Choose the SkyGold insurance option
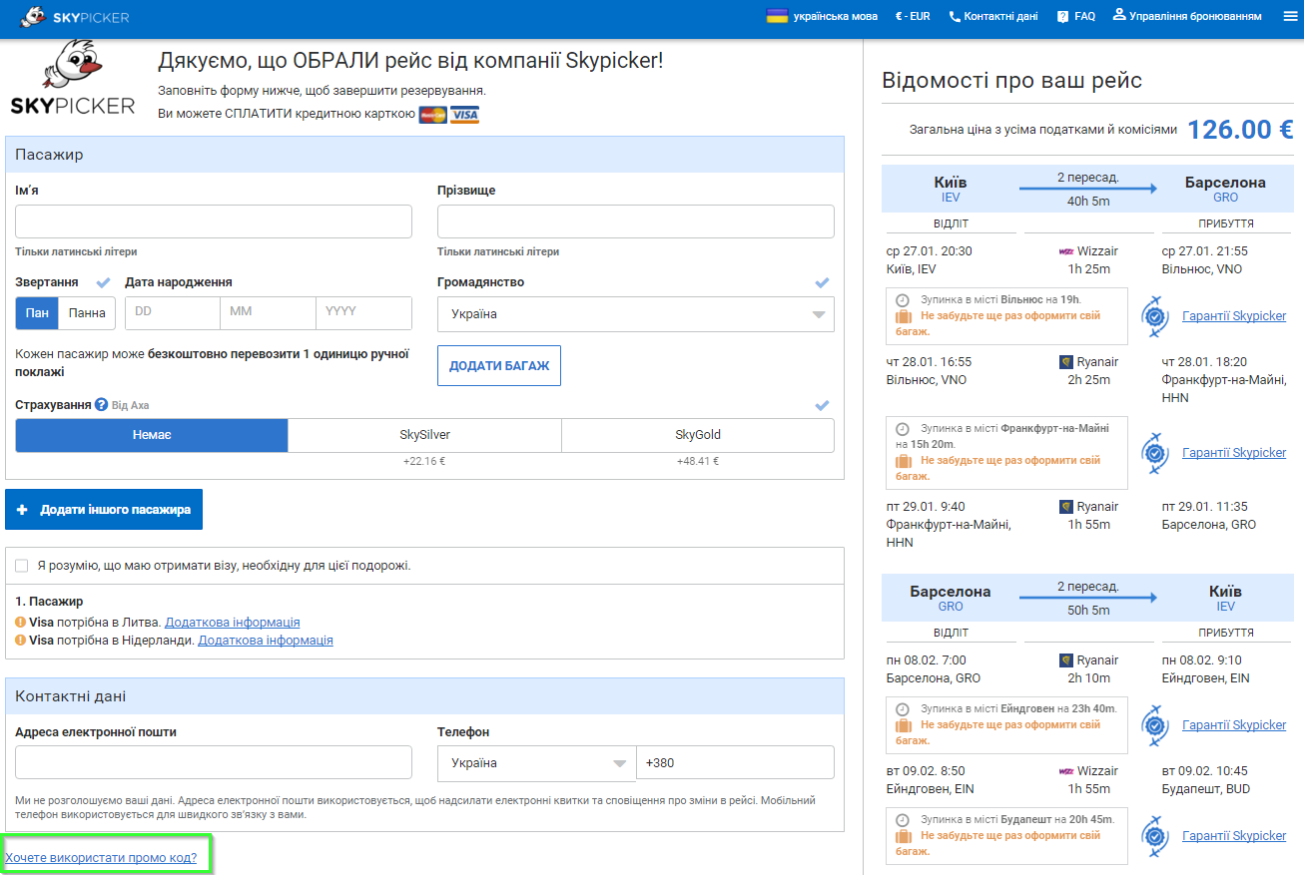The width and height of the screenshot is (1304, 875). coord(698,435)
